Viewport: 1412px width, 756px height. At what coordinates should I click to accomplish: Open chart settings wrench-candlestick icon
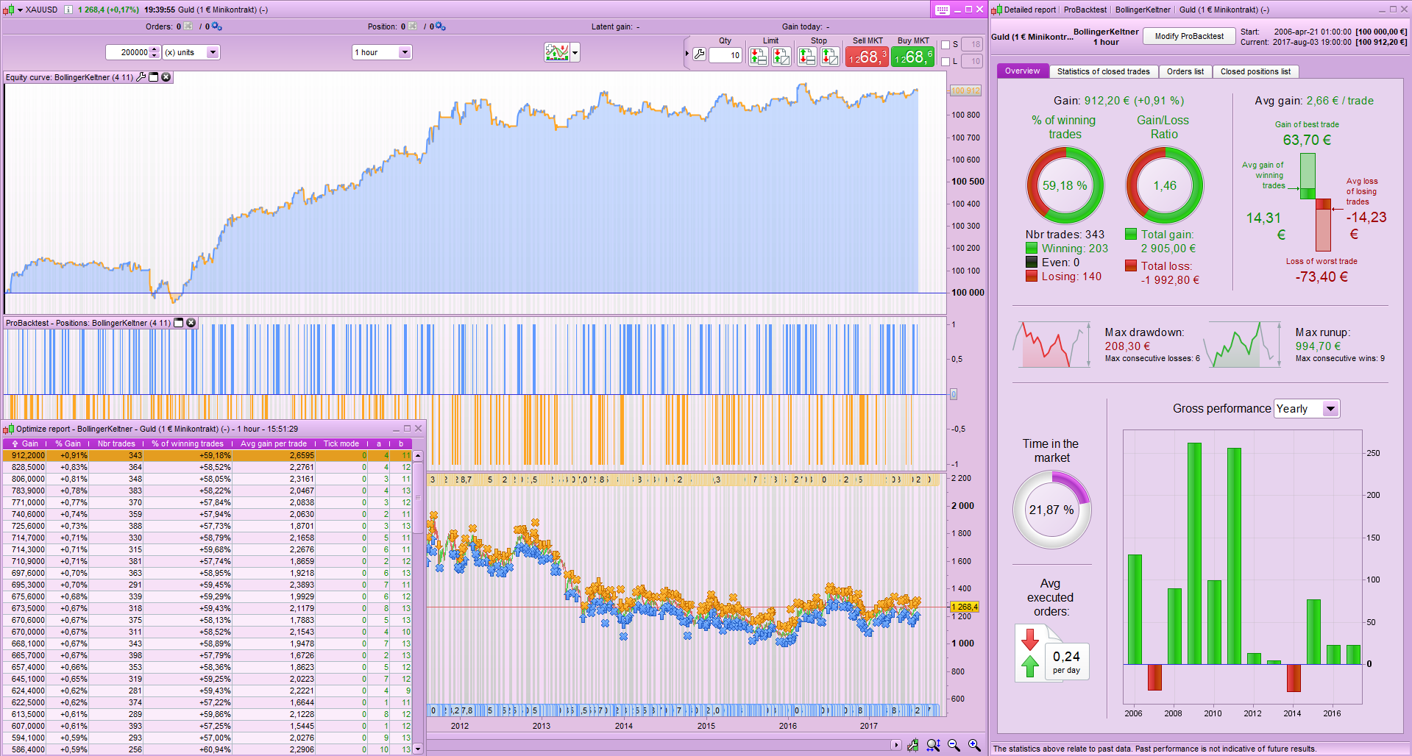[912, 745]
